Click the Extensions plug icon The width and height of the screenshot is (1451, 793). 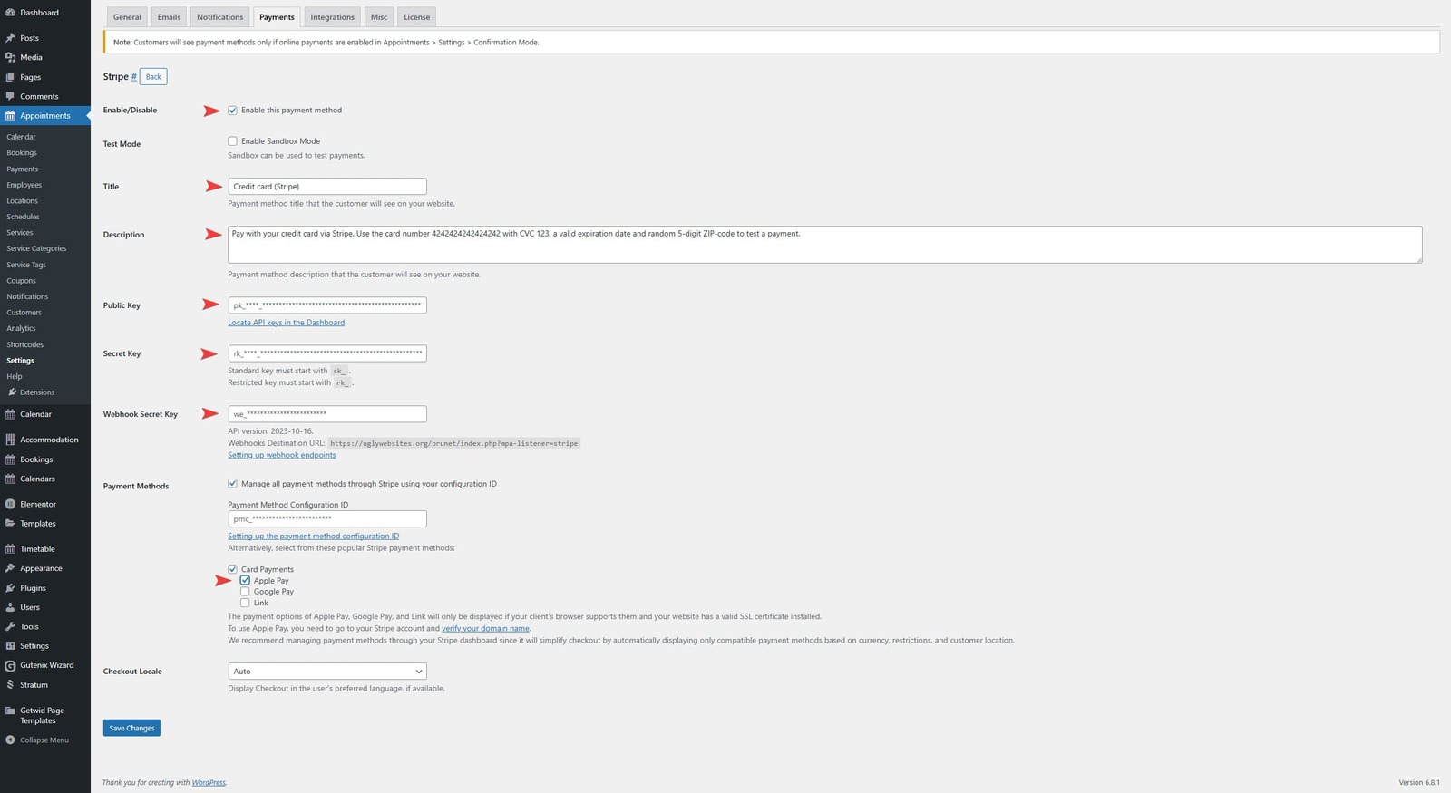(12, 392)
